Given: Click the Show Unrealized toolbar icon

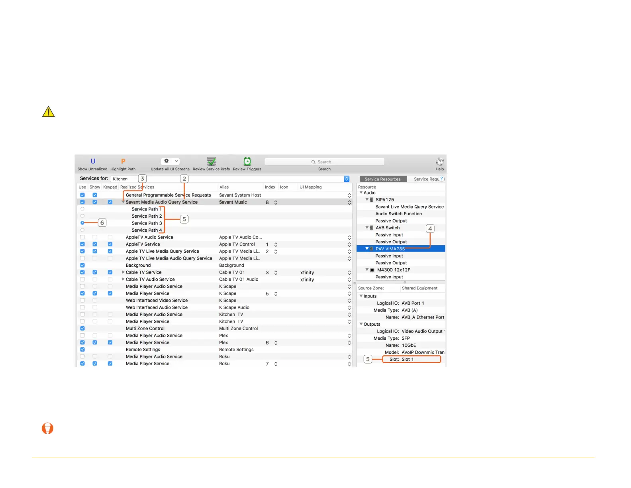Looking at the screenshot, I should (93, 161).
